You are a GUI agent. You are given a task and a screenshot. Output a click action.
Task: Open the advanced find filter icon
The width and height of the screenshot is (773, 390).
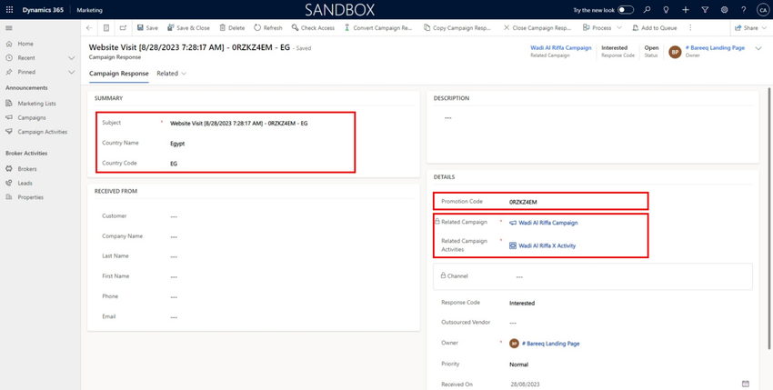[705, 10]
